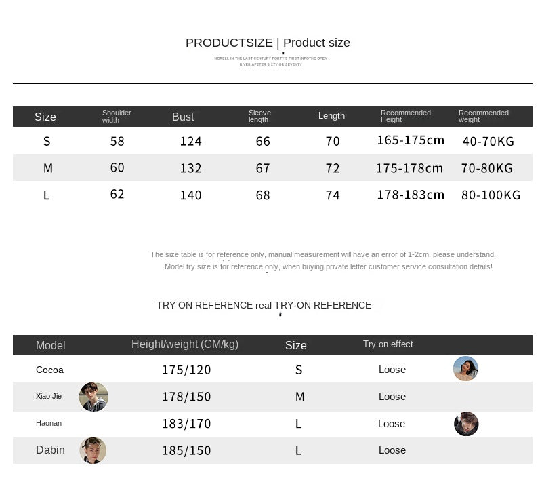Click the model name Cocoa
542x495 pixels.
click(49, 370)
